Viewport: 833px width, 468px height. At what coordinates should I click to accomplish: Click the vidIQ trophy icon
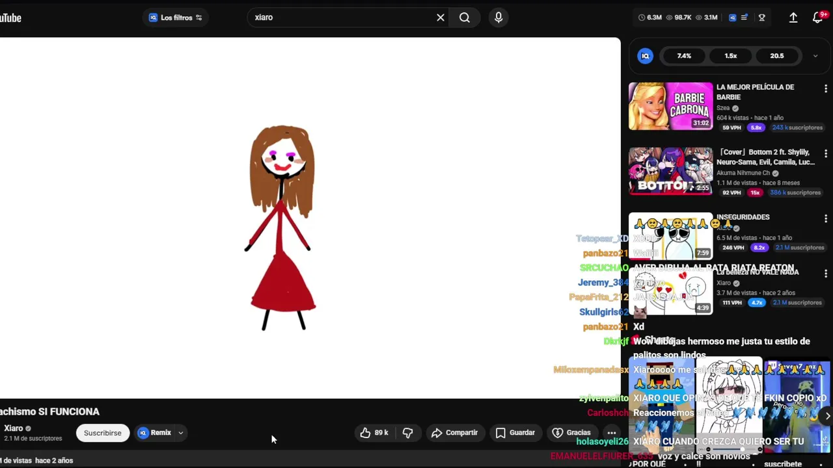(762, 18)
